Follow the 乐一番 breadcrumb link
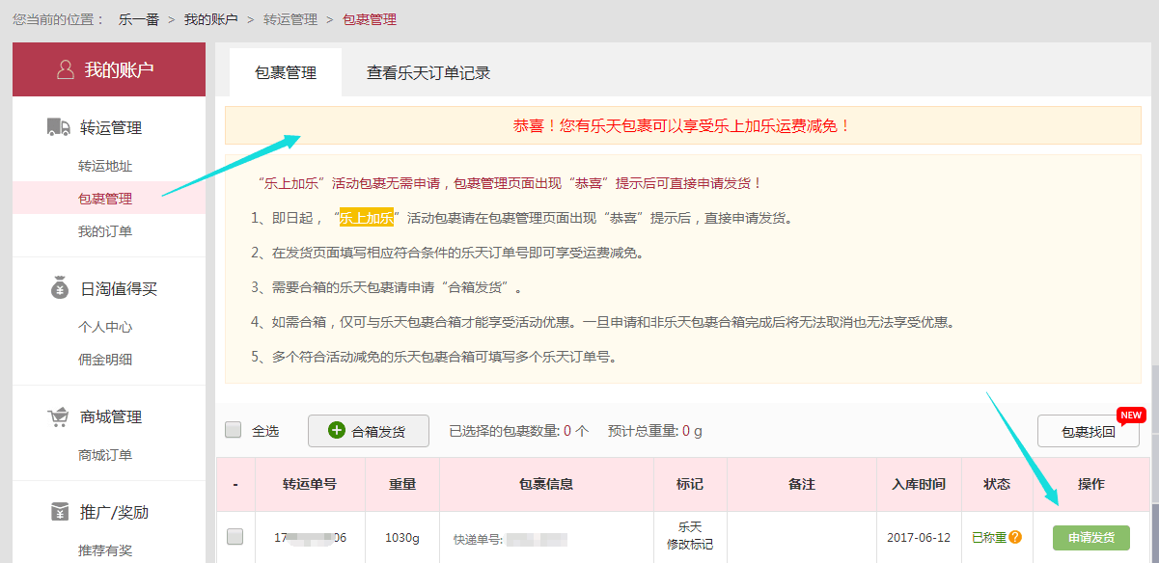The image size is (1159, 563). [139, 19]
